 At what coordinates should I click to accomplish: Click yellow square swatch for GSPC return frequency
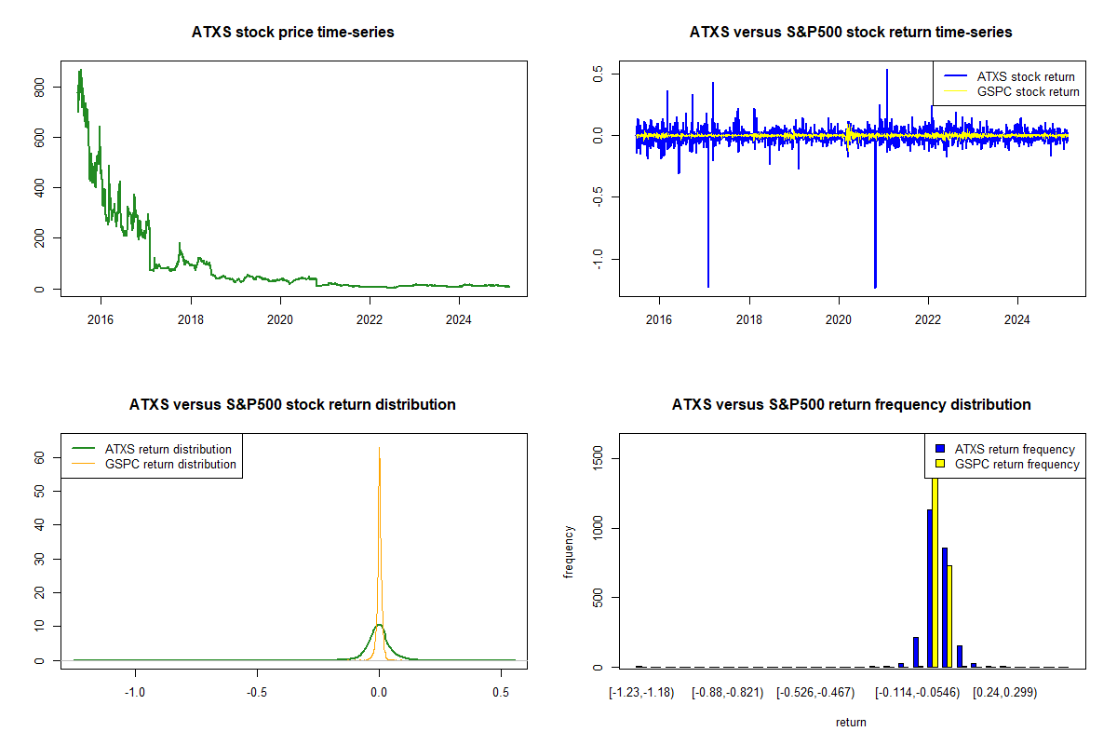tap(940, 464)
